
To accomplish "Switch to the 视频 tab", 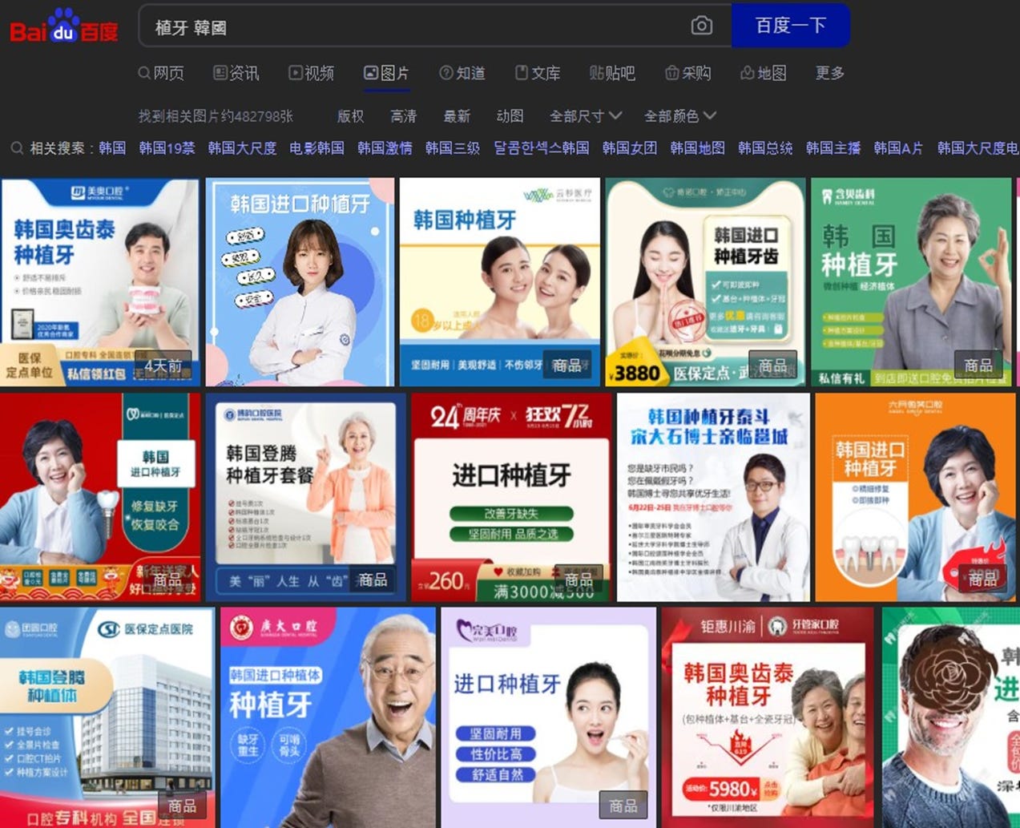I will click(x=312, y=73).
